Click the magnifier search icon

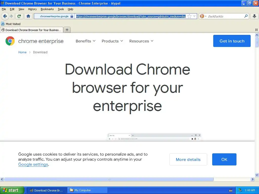246,16
